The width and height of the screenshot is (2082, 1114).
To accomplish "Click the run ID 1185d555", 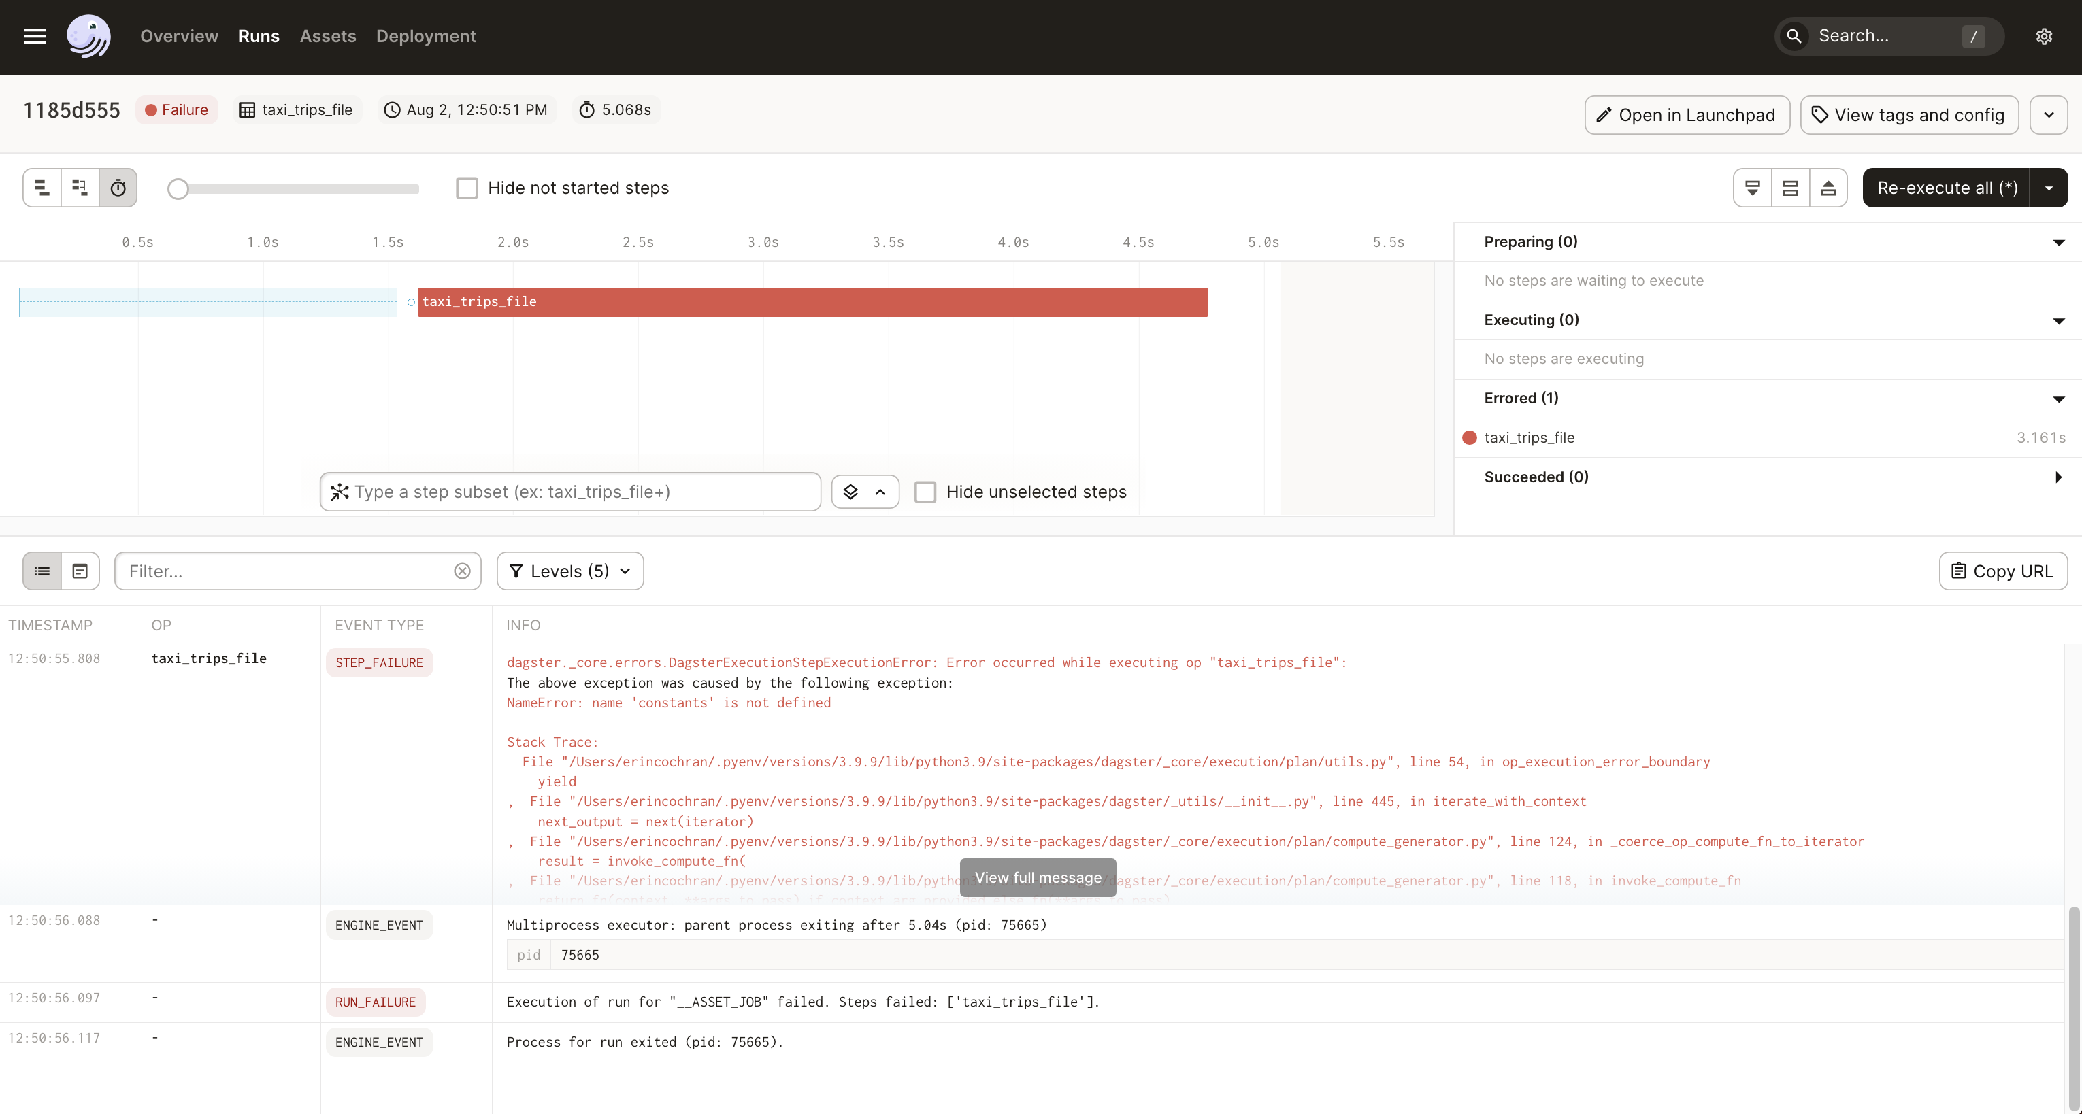I will coord(72,110).
